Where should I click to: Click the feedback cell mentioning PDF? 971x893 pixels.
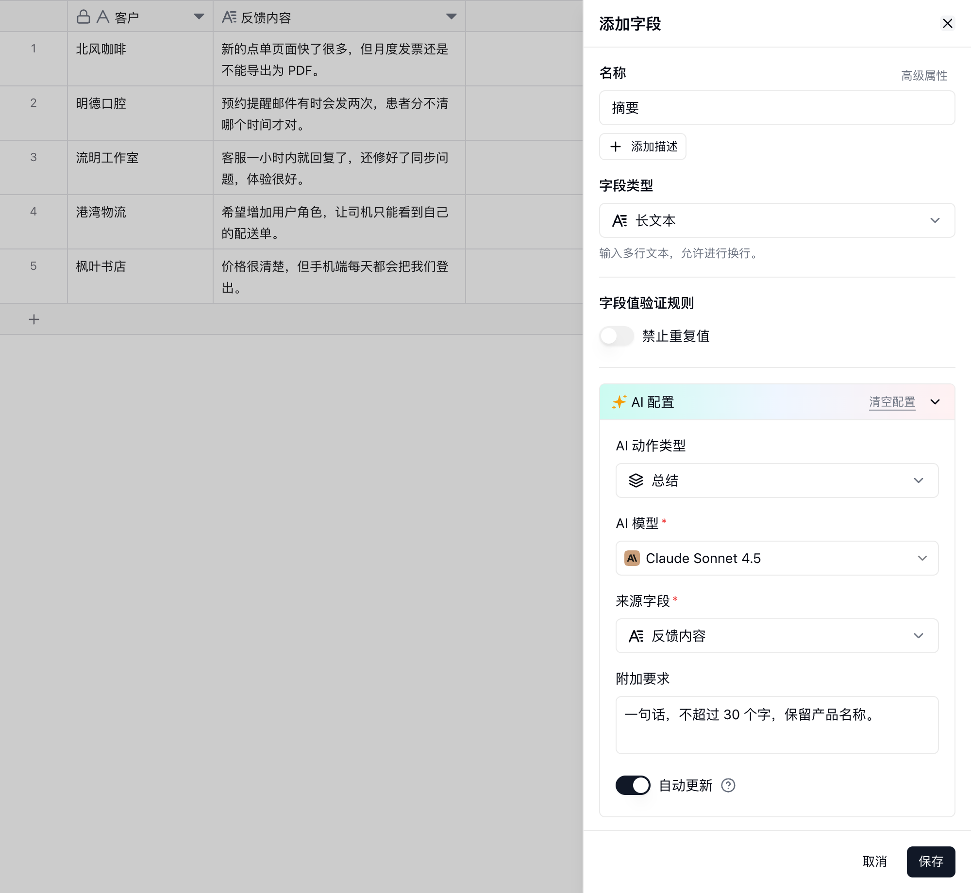click(x=339, y=59)
